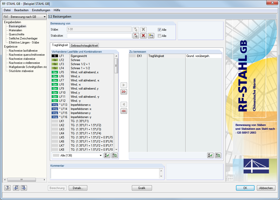Click down arrow of load case list scrollbar
The height and width of the screenshot is (200, 280).
(x=116, y=149)
